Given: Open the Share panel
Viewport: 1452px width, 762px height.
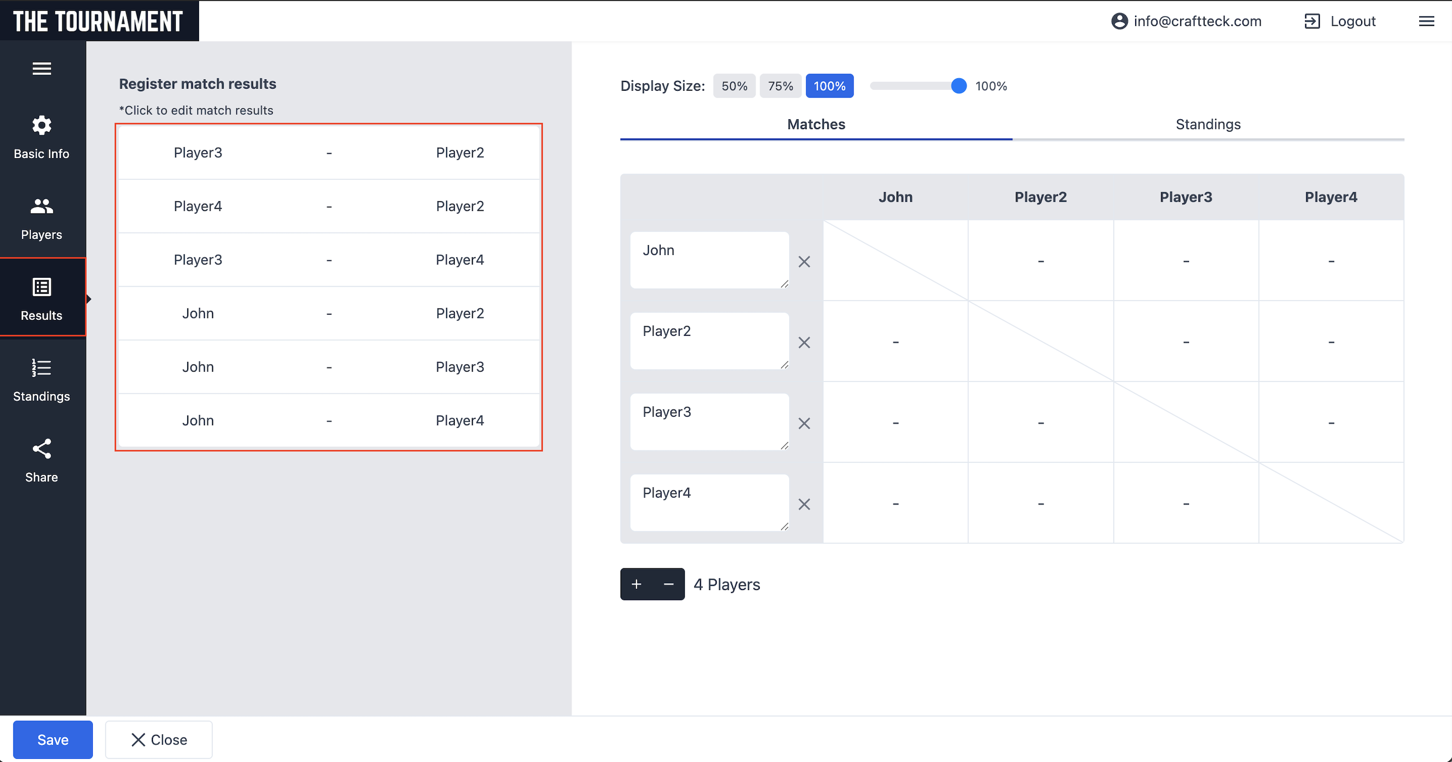Looking at the screenshot, I should coord(41,460).
